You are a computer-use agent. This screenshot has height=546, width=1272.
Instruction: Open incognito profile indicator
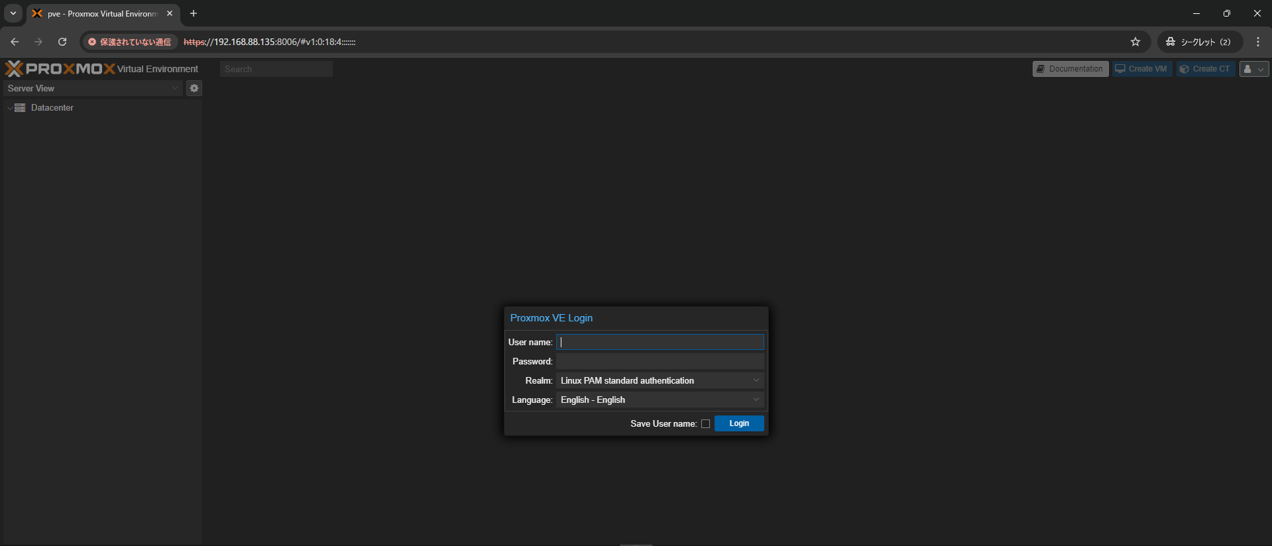click(x=1199, y=42)
